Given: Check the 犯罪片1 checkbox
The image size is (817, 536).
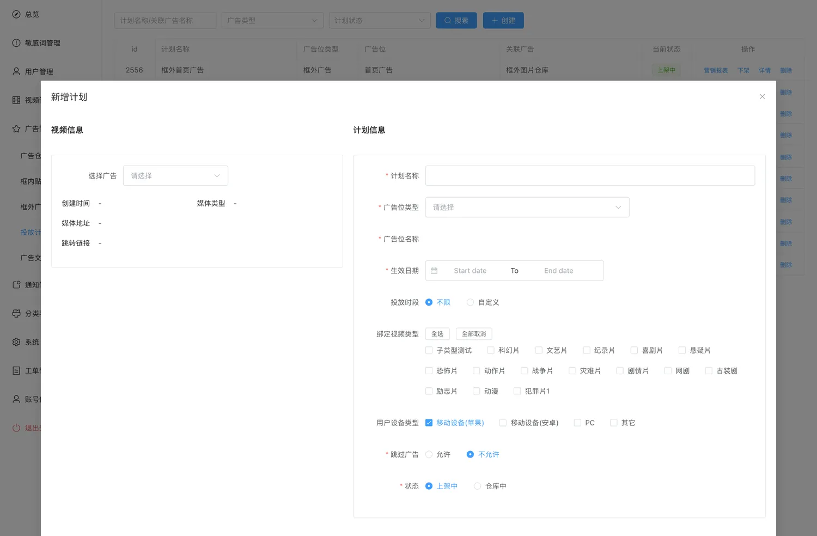Looking at the screenshot, I should click(x=517, y=391).
